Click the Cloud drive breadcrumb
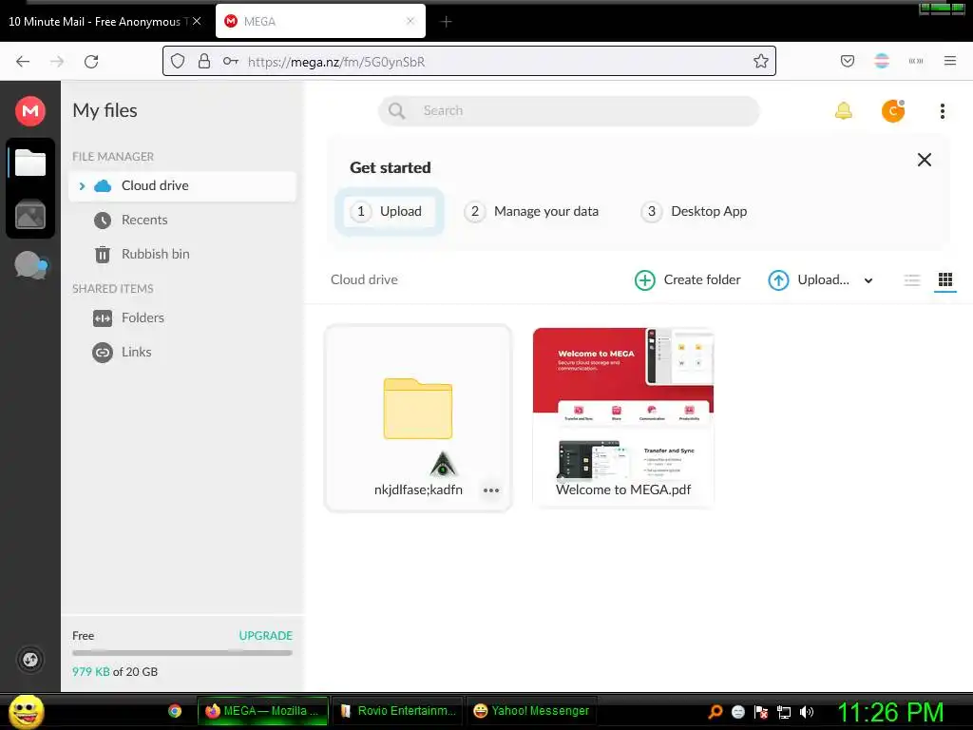Image resolution: width=973 pixels, height=730 pixels. point(364,280)
